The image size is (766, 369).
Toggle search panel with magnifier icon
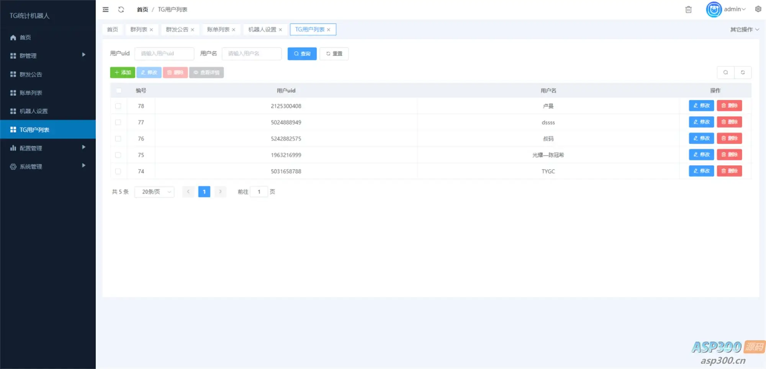click(x=725, y=72)
